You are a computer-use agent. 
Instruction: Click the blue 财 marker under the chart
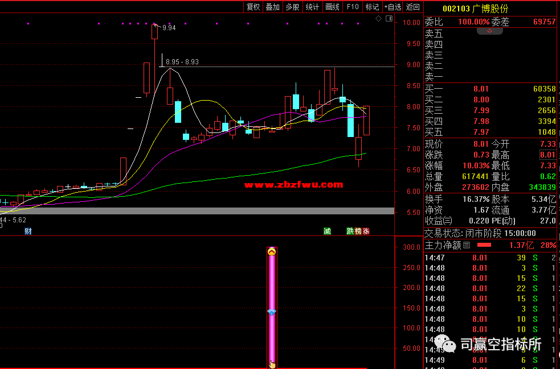point(28,231)
